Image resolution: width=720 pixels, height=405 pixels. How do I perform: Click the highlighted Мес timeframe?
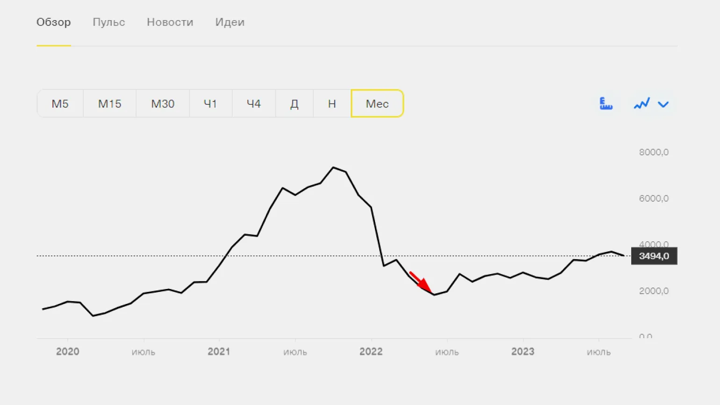[377, 103]
